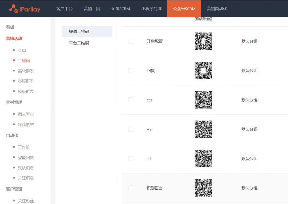Screen dimensions: 288x204
Task: Switch to 平台二维码 sub-tab
Action: tap(79, 43)
